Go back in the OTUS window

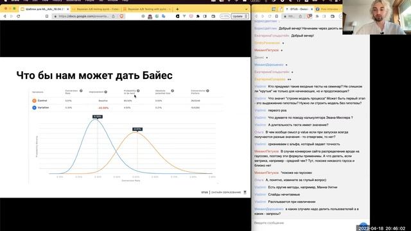pyautogui.click(x=256, y=16)
